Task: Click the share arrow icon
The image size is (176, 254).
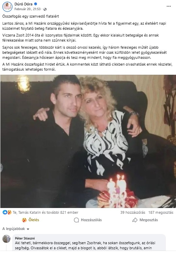Action: point(135,220)
